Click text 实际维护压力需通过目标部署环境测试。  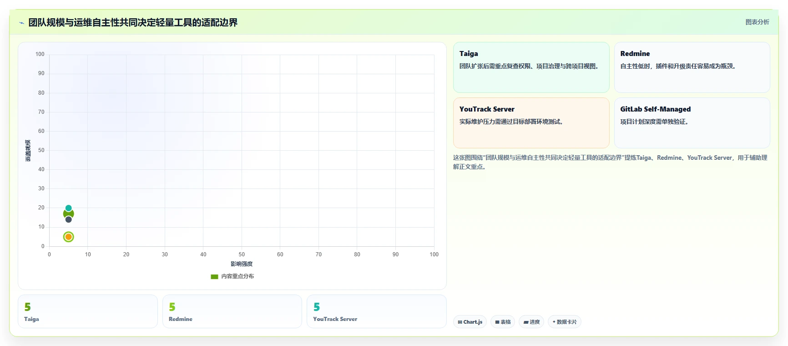[513, 122]
